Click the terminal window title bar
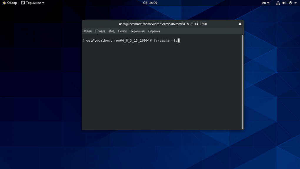 (162, 24)
